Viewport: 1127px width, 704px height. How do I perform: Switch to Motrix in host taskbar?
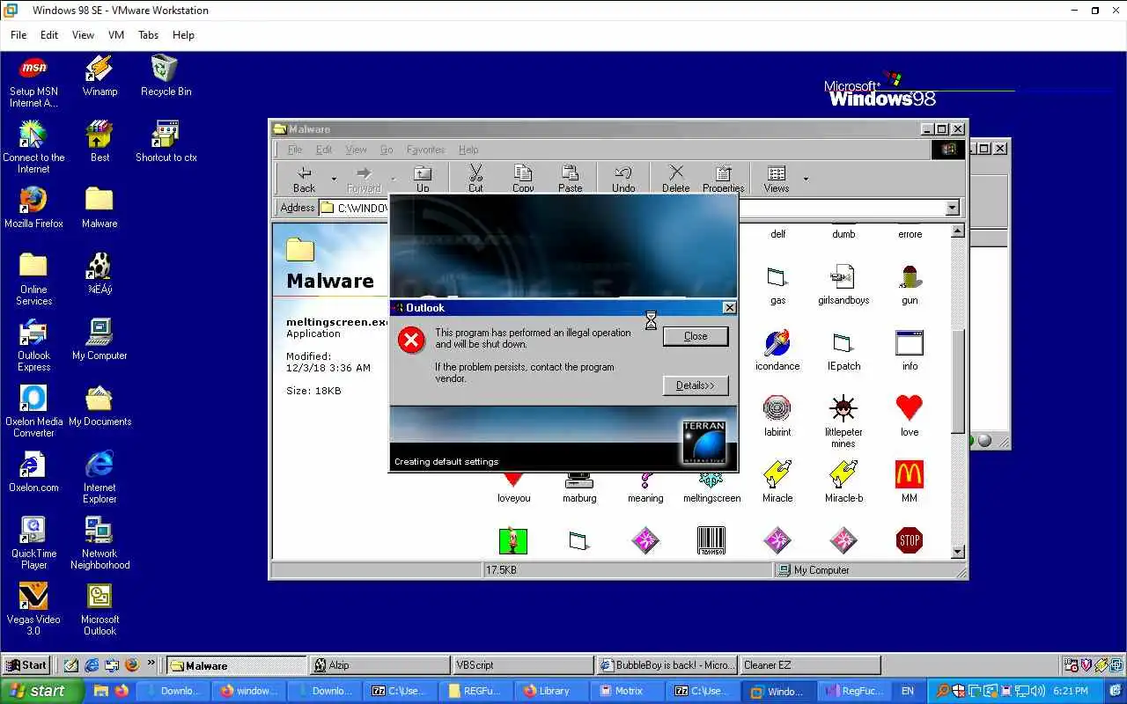[628, 691]
